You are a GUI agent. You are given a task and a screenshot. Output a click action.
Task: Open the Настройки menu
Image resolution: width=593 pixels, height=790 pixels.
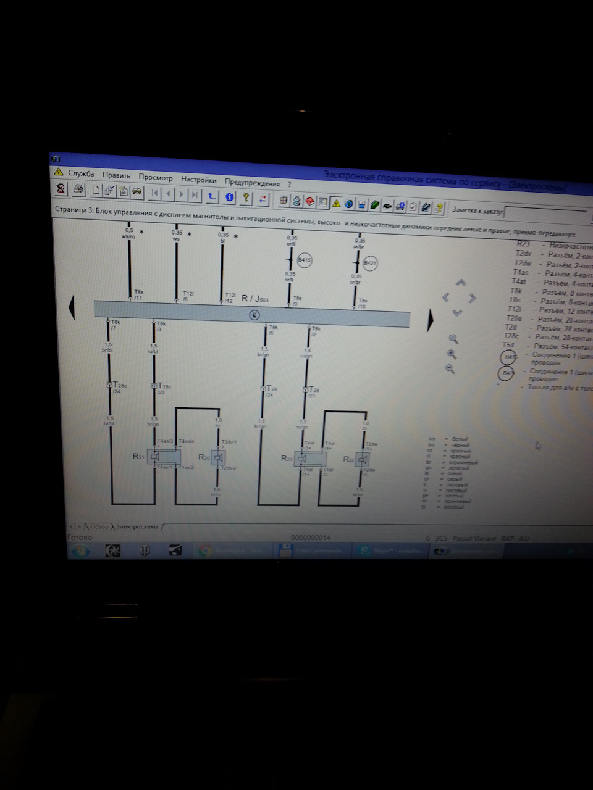click(x=199, y=180)
